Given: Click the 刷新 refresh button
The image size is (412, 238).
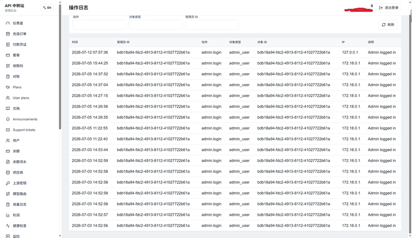Looking at the screenshot, I should point(388,25).
